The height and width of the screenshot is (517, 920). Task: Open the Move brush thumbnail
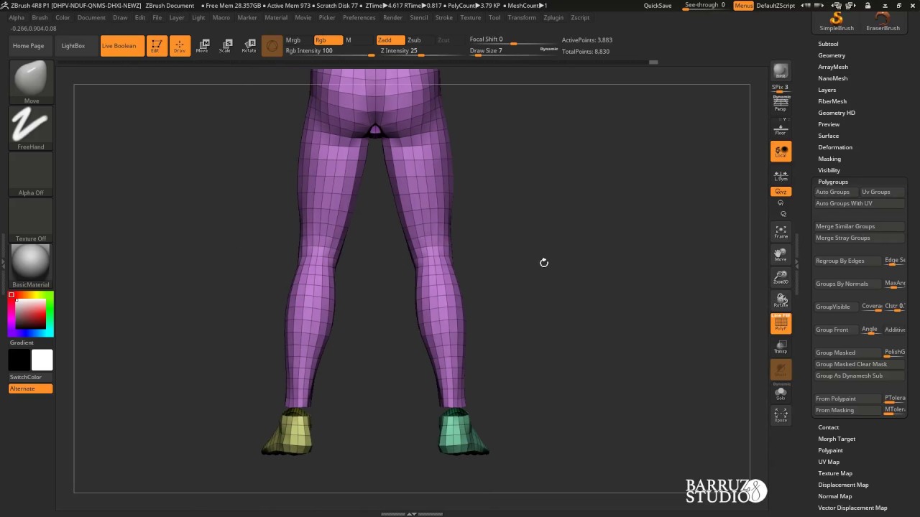click(31, 82)
